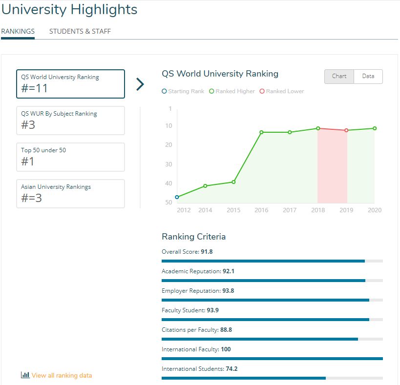Click the red 2019 ranked lower data point
Screen dimensions: 400x385
346,130
